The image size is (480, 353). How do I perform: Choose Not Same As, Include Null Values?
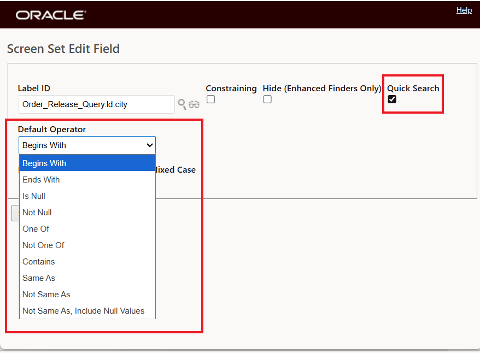tap(83, 310)
